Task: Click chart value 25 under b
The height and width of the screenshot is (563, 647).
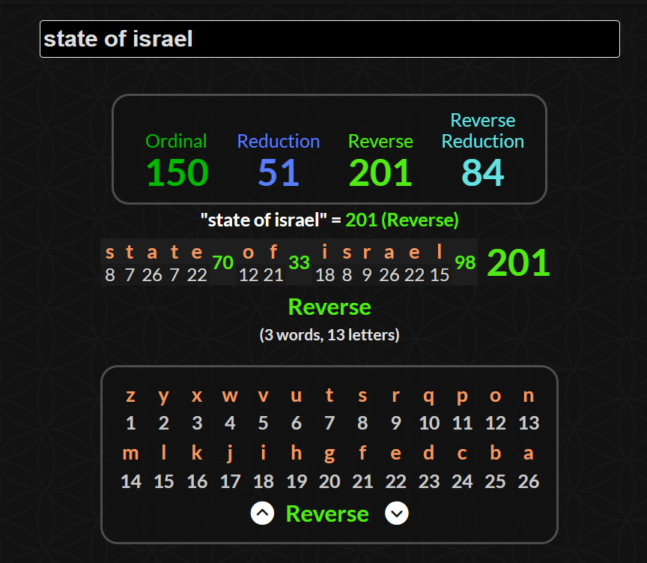Action: [x=495, y=481]
